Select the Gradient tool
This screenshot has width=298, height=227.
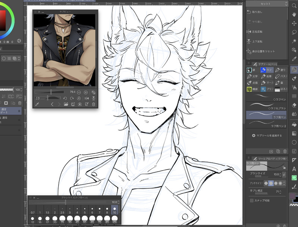coord(294,133)
